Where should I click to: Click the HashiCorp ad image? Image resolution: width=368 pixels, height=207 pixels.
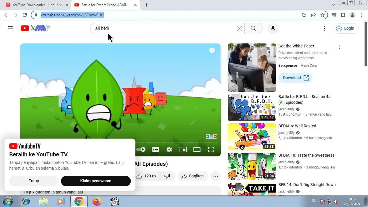coord(252,68)
